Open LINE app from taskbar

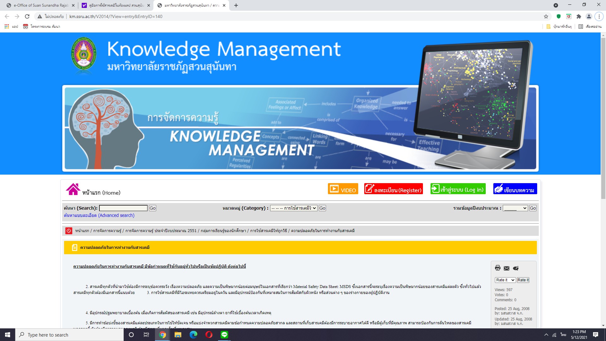pos(224,335)
